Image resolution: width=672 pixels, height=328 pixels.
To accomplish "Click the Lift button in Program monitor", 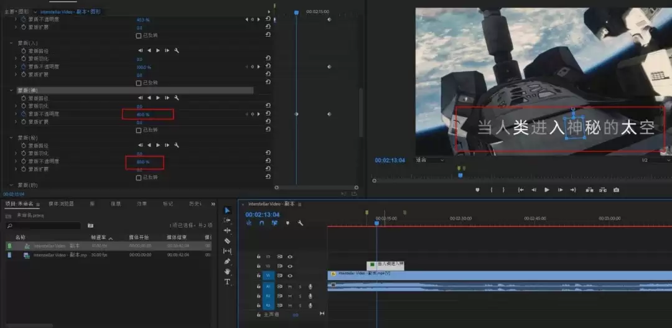I will click(589, 190).
